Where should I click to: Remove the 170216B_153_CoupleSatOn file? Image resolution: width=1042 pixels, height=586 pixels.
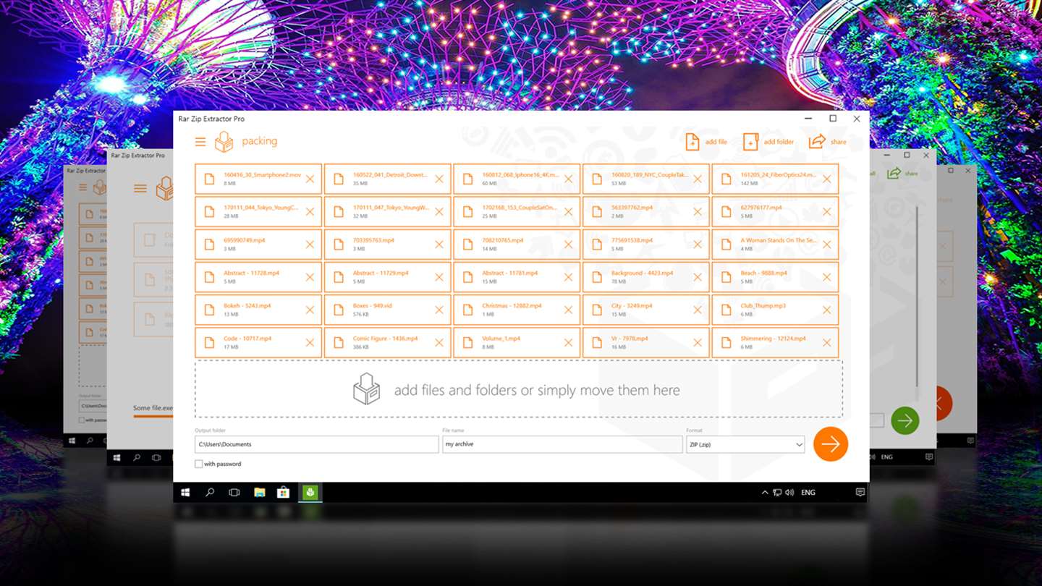click(568, 212)
